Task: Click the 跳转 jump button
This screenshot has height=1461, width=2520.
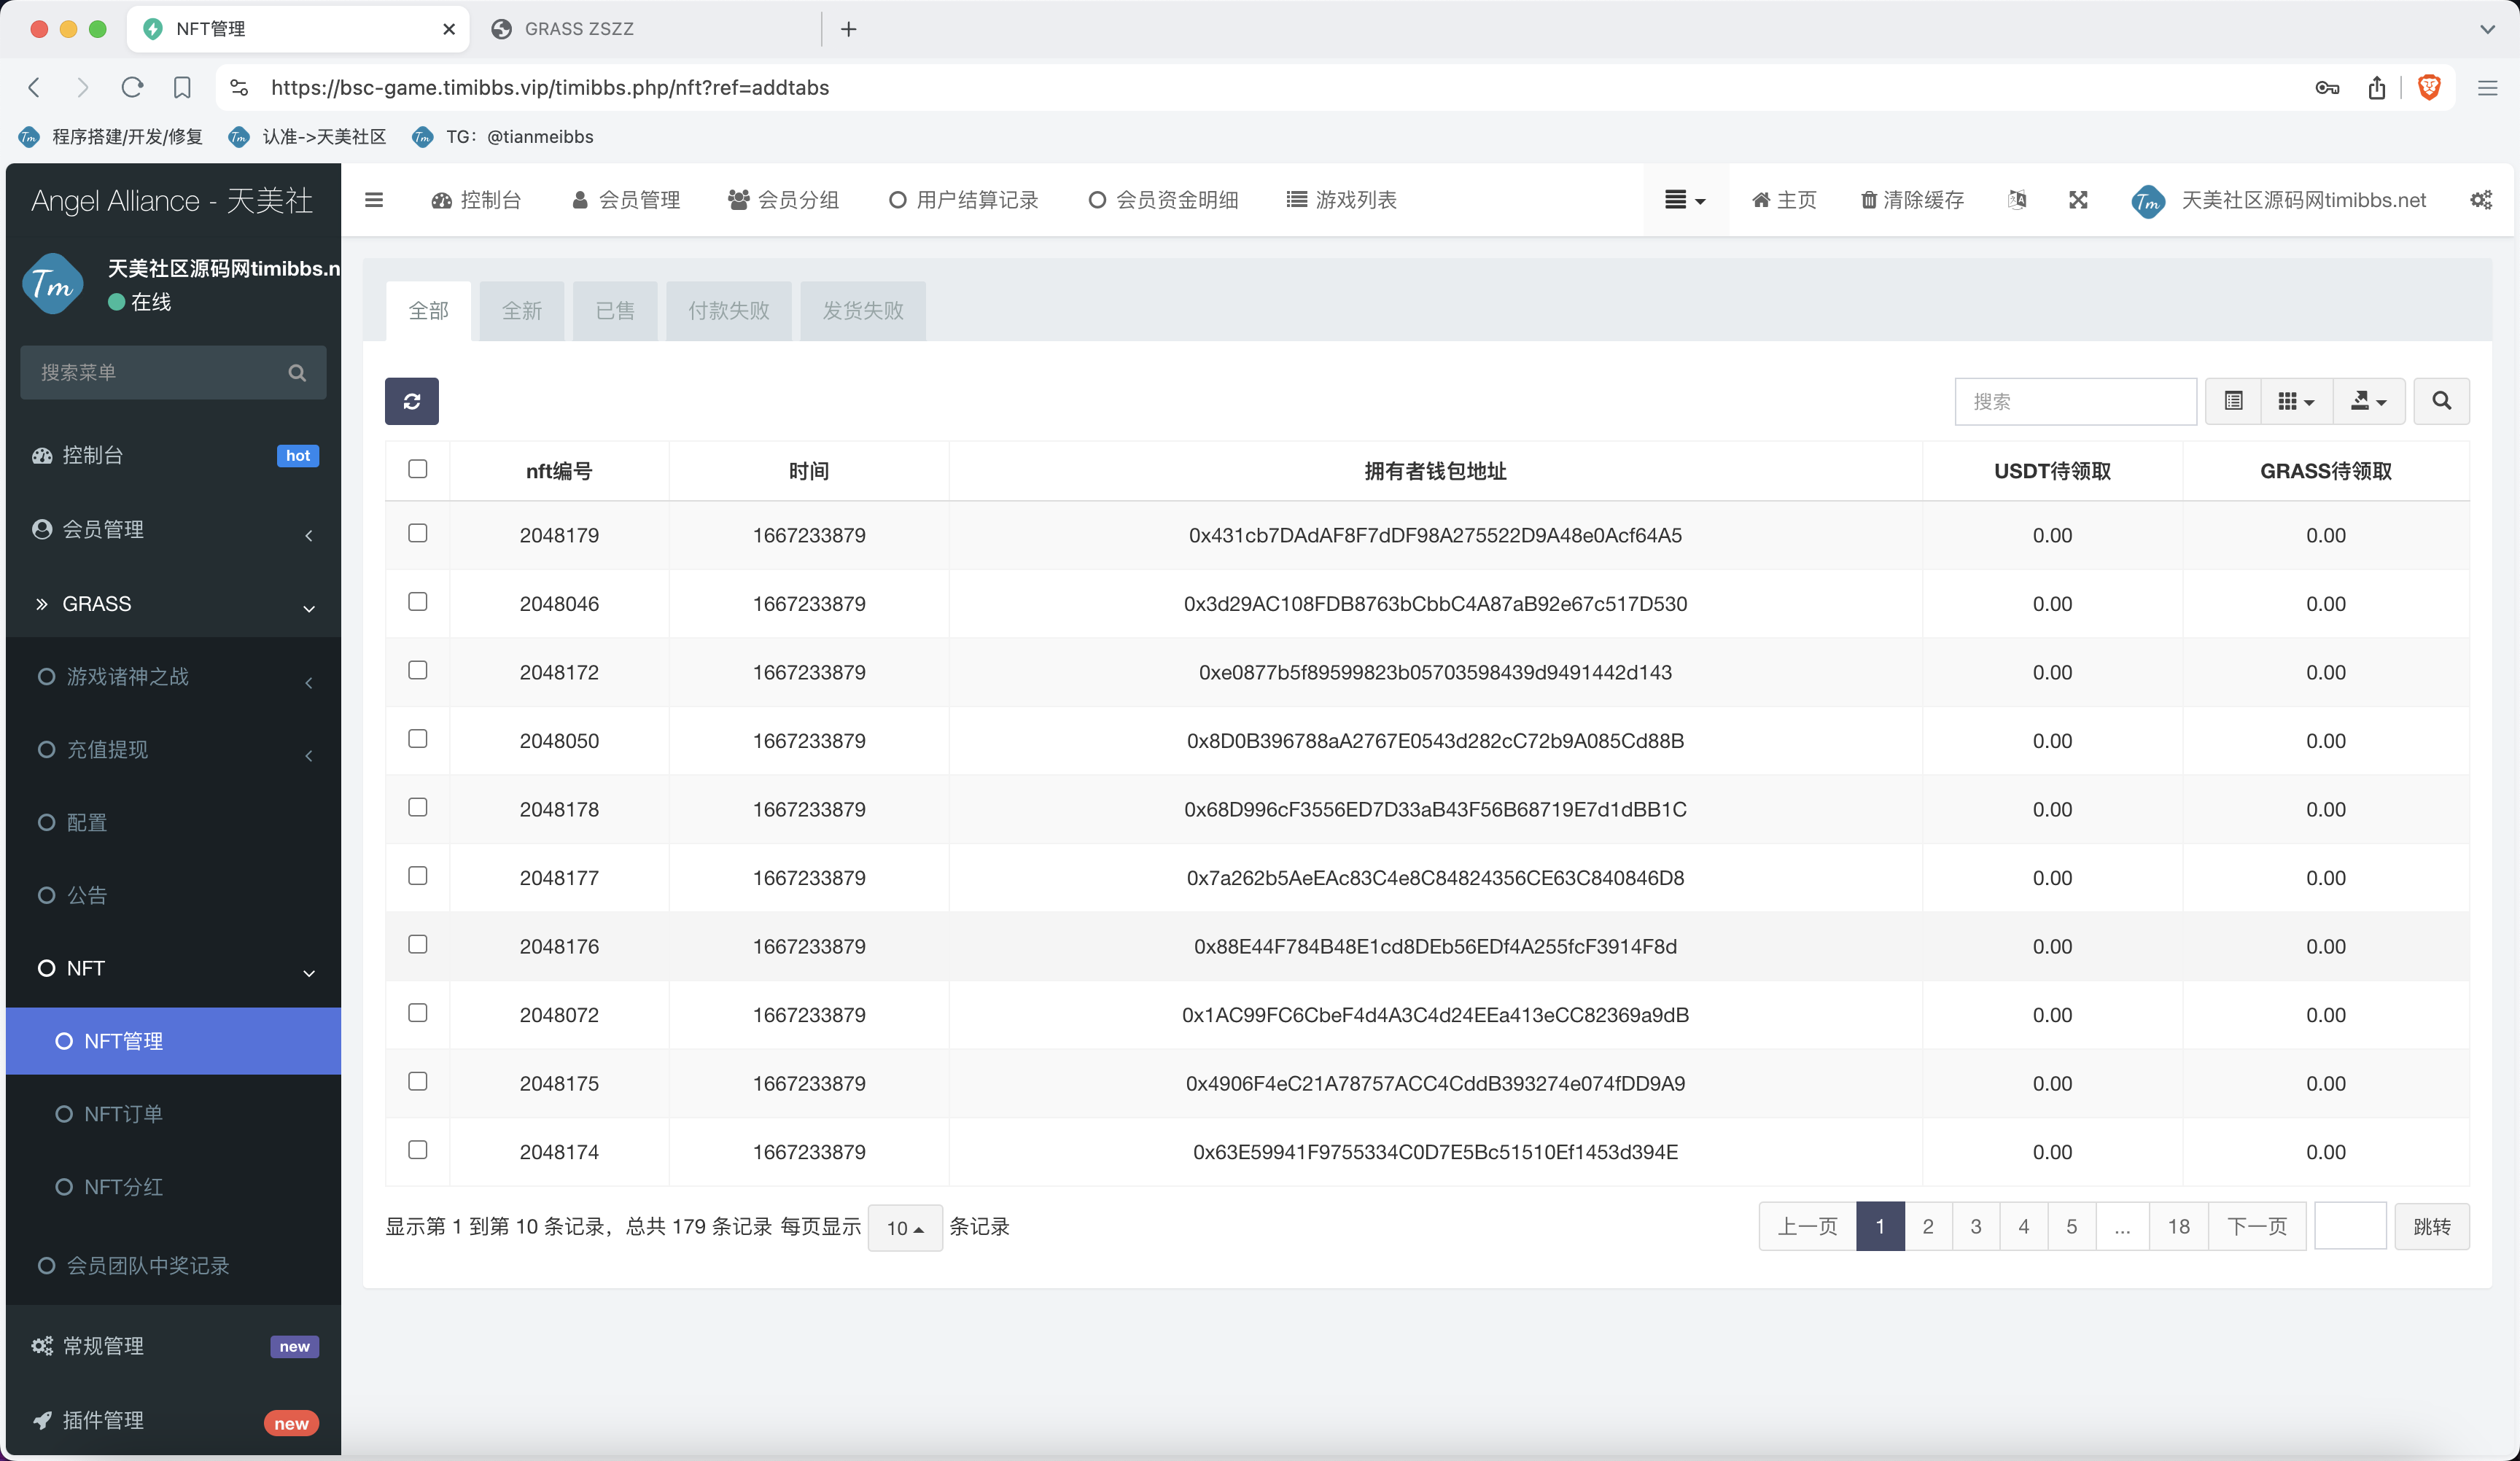Action: coord(2432,1227)
